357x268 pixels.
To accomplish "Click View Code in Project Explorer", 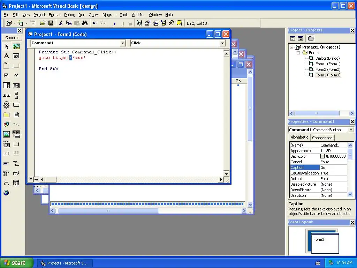I will [x=293, y=38].
